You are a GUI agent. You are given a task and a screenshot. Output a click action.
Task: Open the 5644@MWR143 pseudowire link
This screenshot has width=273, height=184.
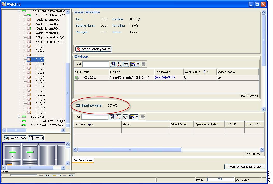(x=165, y=78)
